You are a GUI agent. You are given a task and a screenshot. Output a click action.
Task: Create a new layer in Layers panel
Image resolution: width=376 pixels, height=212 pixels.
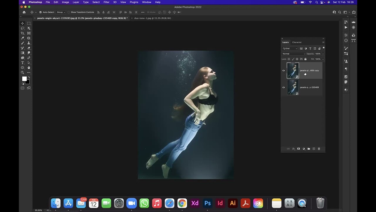point(314,149)
